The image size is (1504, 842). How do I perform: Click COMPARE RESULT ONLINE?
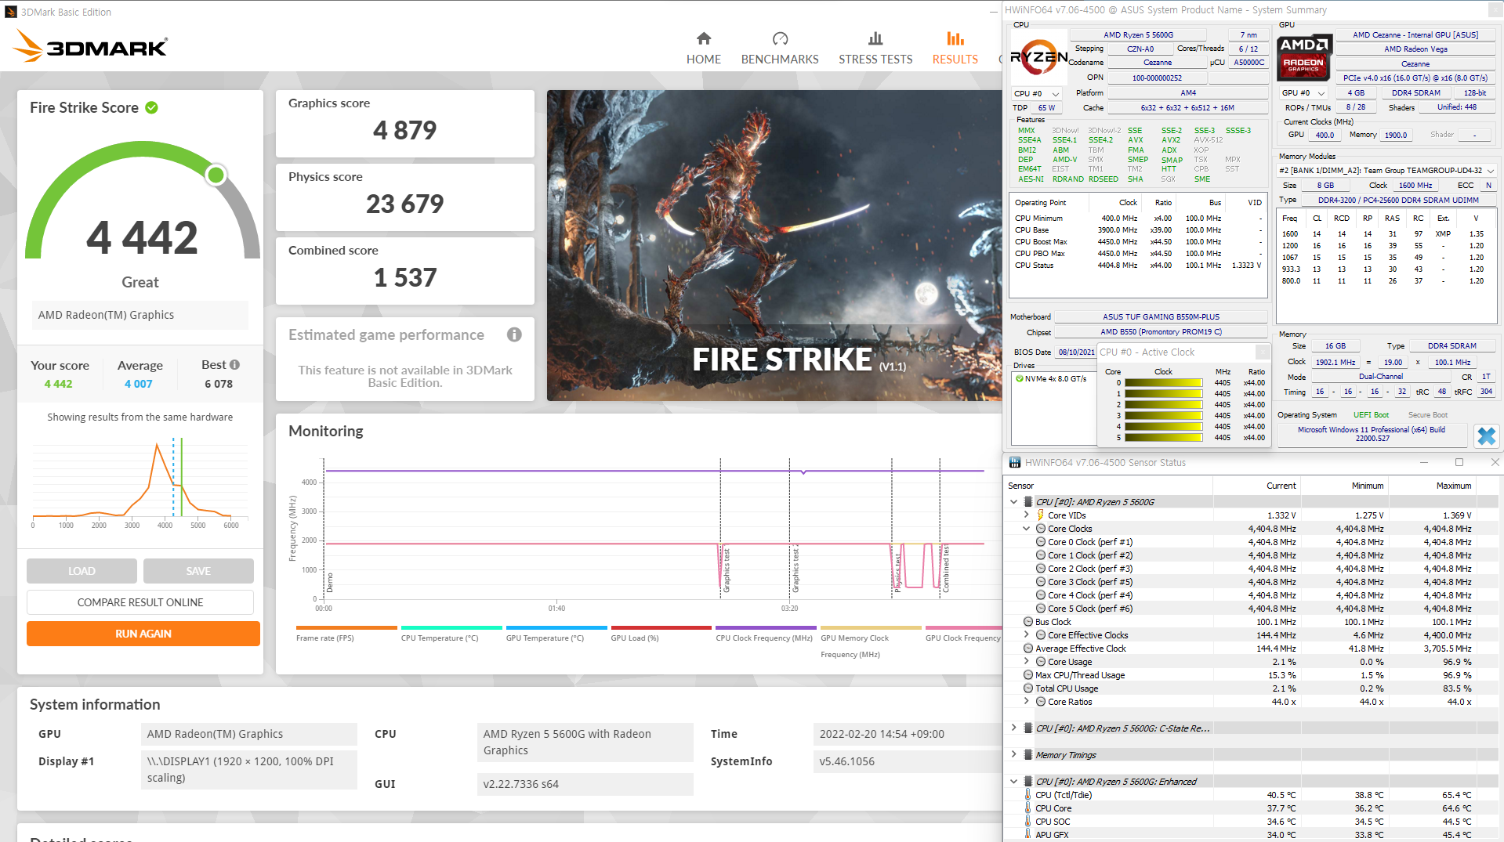coord(140,602)
